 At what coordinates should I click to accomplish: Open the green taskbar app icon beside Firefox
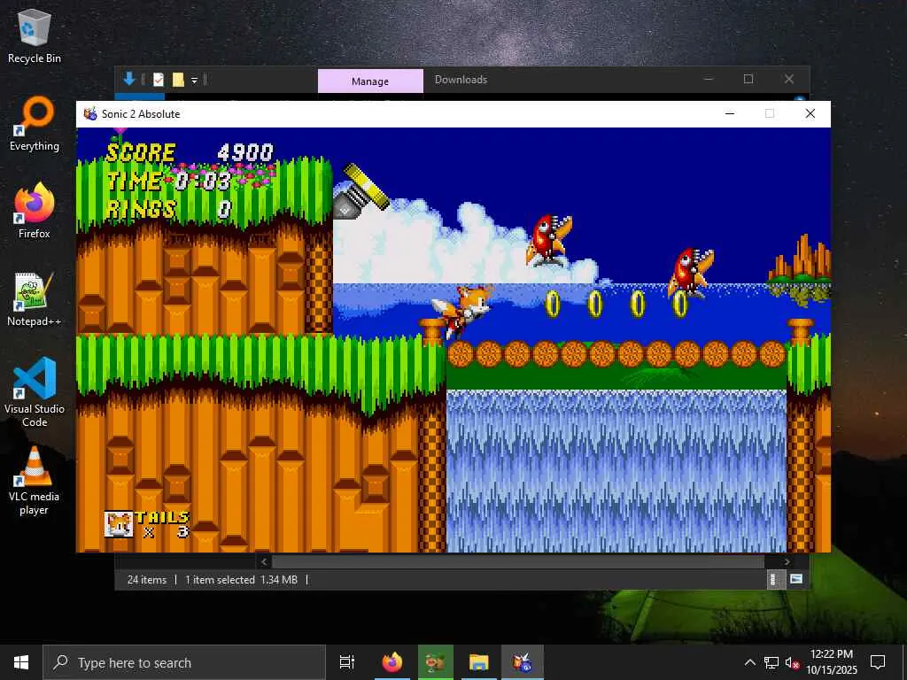pyautogui.click(x=436, y=662)
